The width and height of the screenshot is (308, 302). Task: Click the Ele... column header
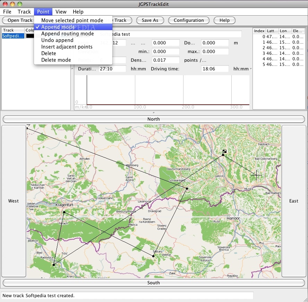298,31
